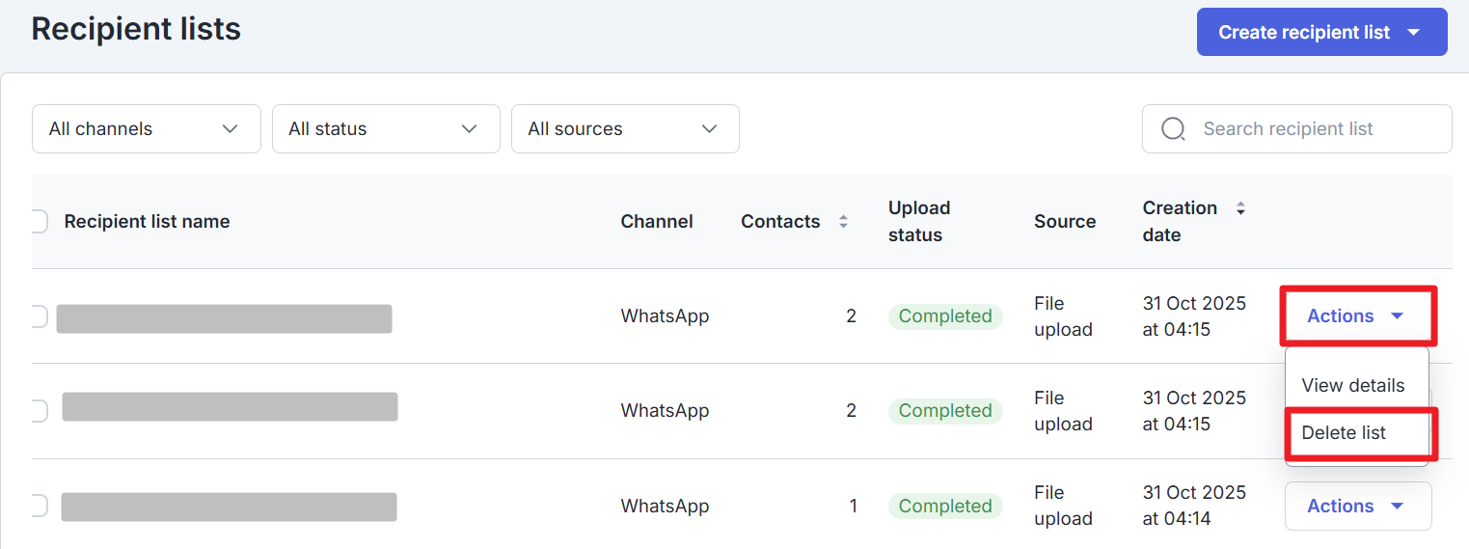Click the magnifier icon in the search box
This screenshot has width=1469, height=549.
tap(1173, 129)
